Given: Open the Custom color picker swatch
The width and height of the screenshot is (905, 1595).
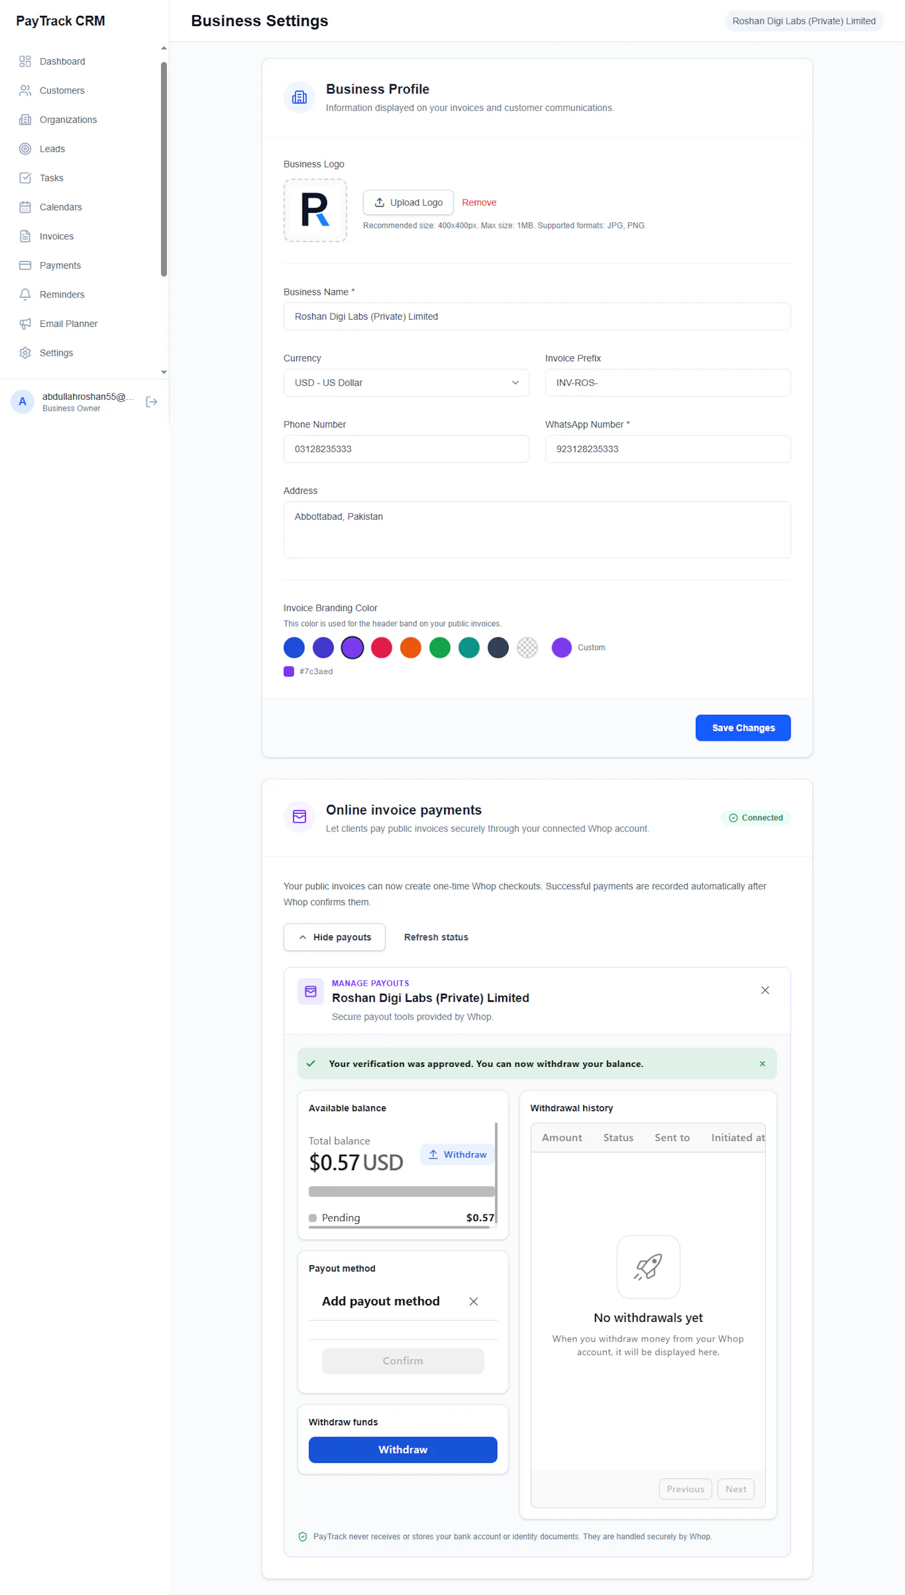Looking at the screenshot, I should coord(562,648).
